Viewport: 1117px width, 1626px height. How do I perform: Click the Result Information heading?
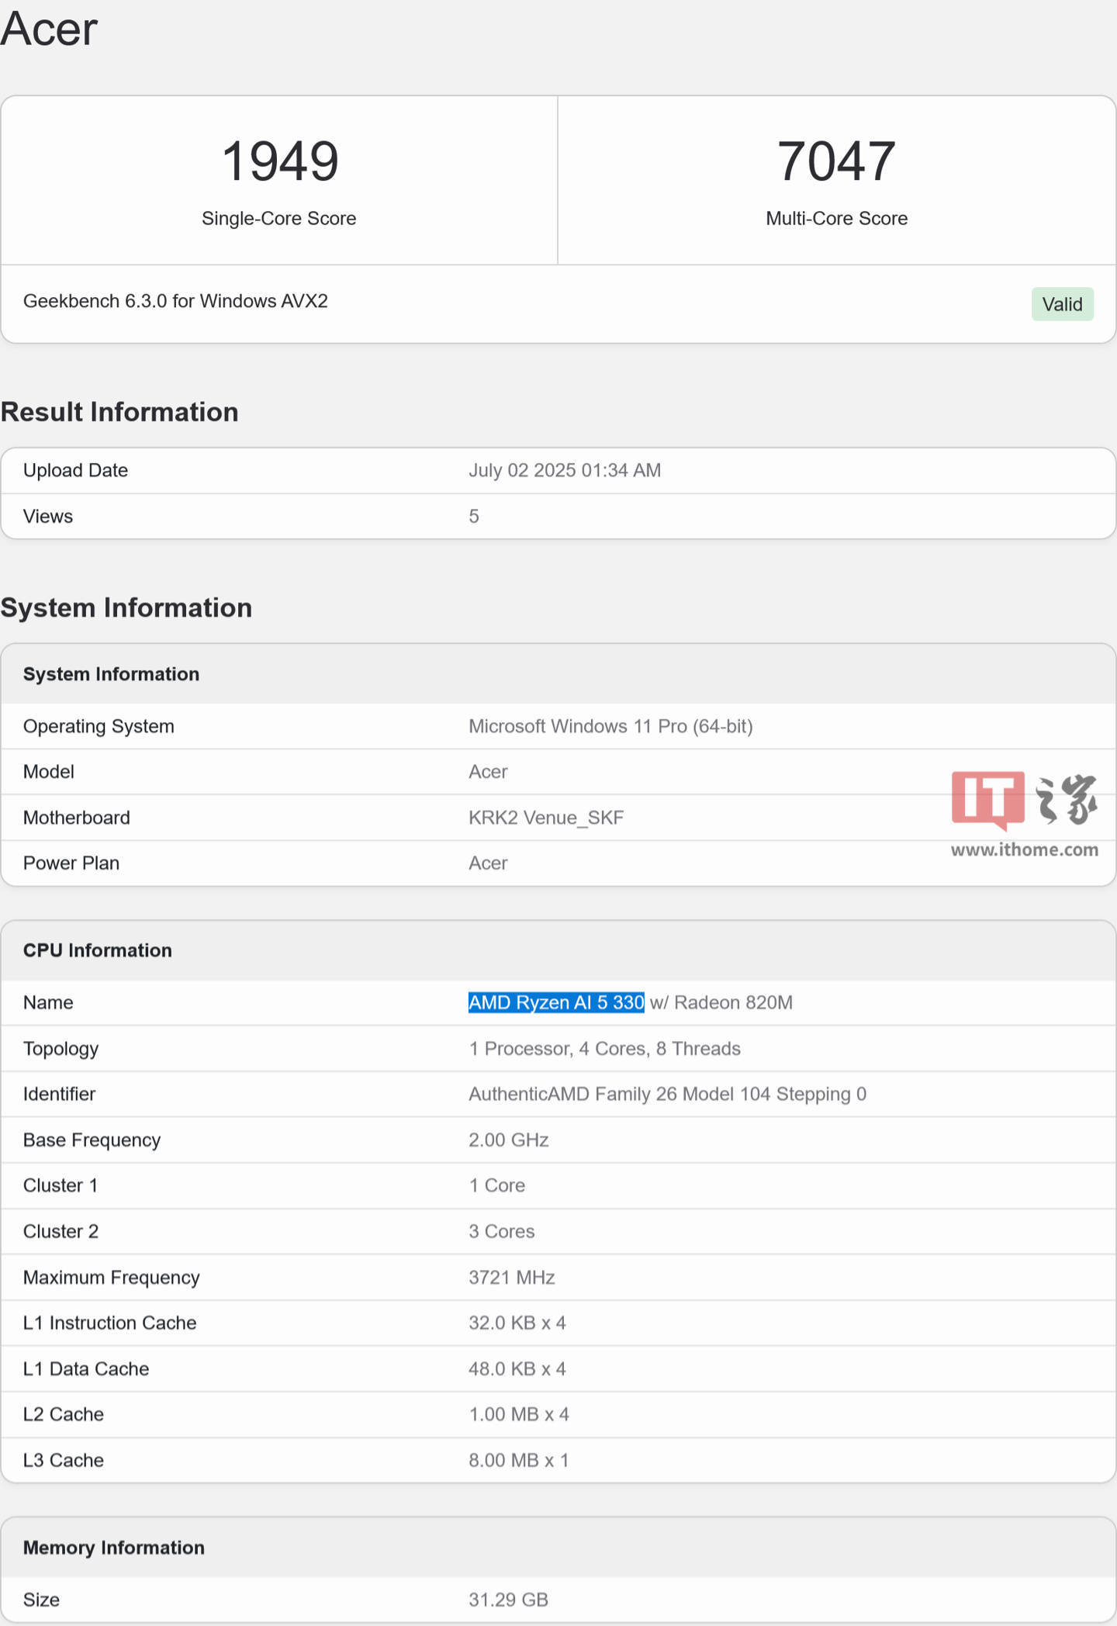(x=119, y=412)
